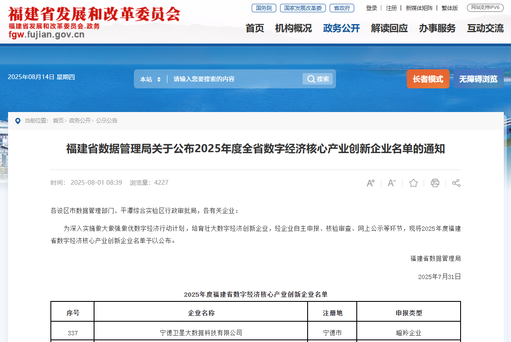Turn on 无障碍浏览 accessibility browsing

pyautogui.click(x=478, y=79)
